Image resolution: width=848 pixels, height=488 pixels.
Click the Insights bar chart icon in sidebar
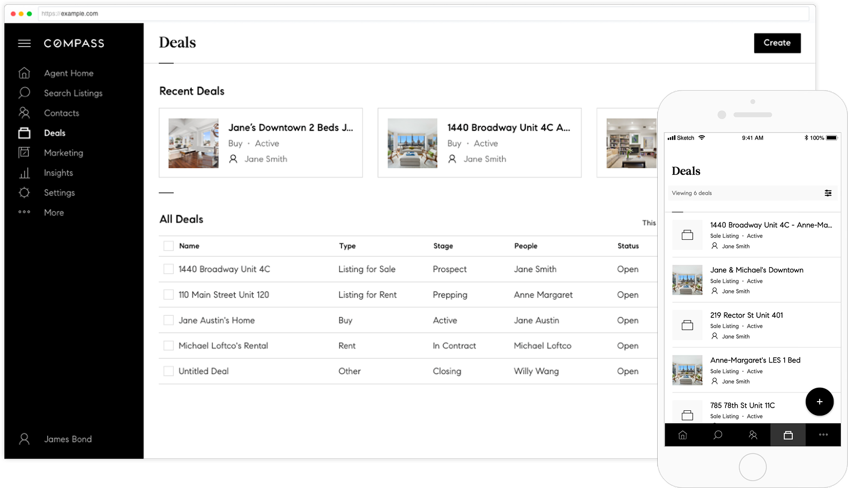tap(24, 173)
